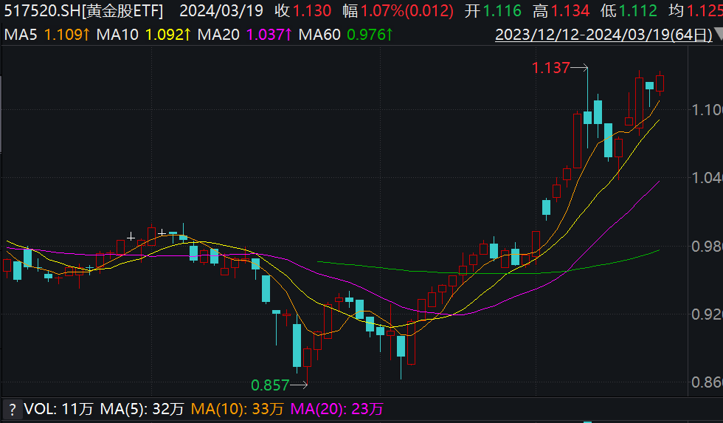Select the MA5 1.109 indicator label
The image size is (723, 423).
(x=47, y=35)
